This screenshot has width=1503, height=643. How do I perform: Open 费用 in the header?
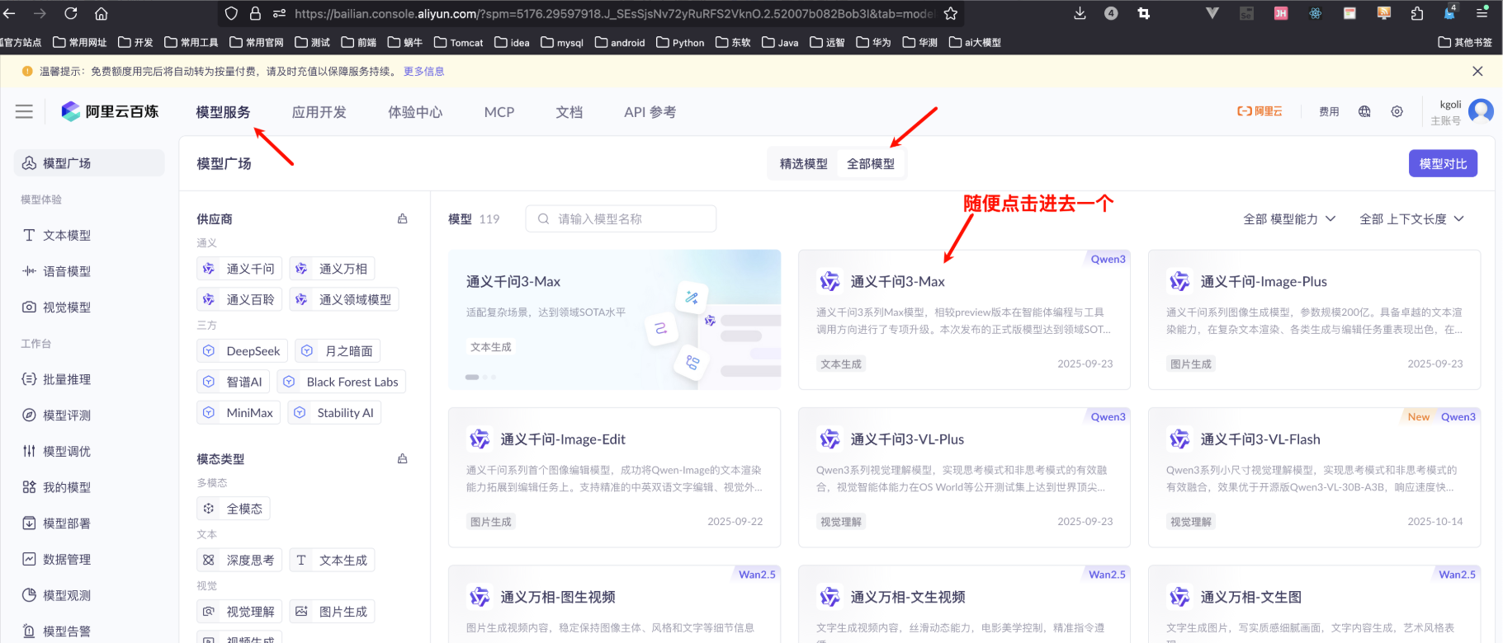click(1329, 111)
